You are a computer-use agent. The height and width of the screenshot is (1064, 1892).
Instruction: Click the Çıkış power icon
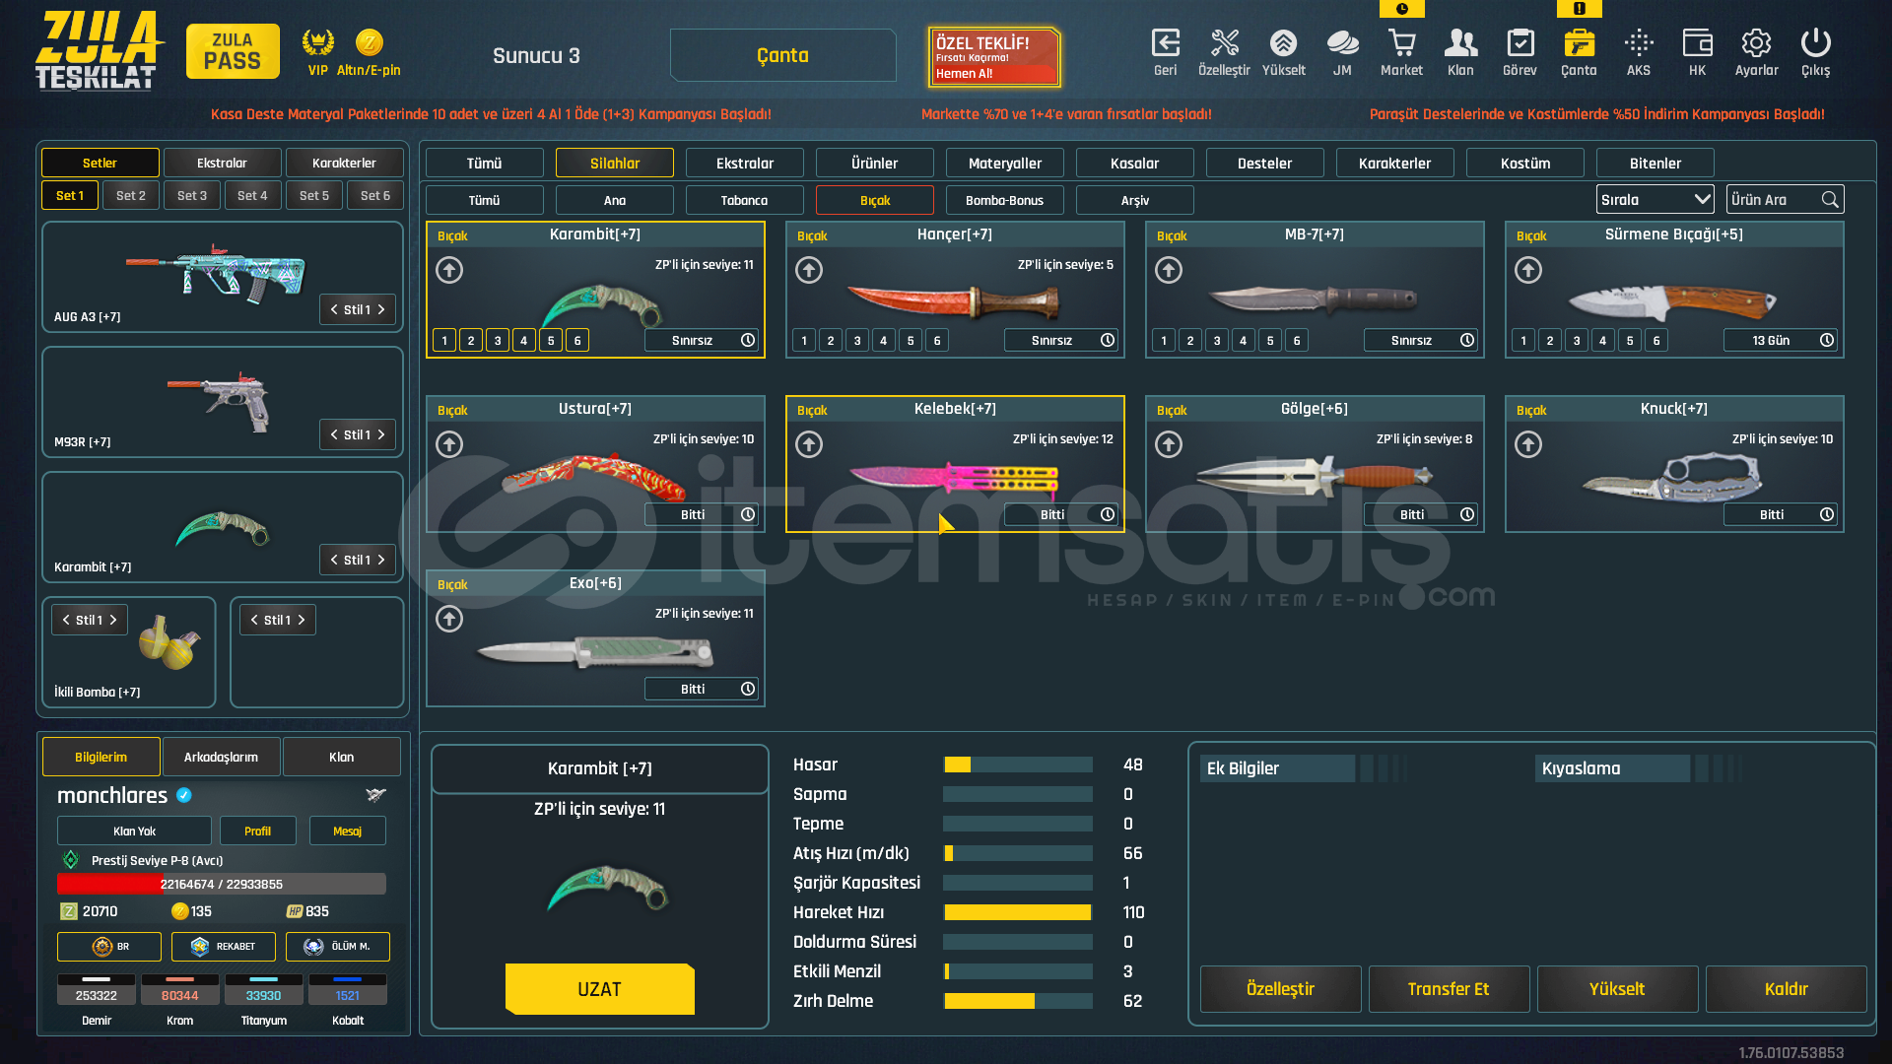1815,43
